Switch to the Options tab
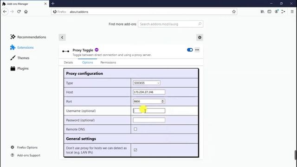The width and height of the screenshot is (297, 167). 88,63
